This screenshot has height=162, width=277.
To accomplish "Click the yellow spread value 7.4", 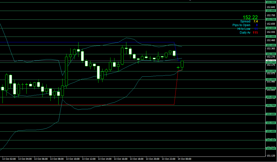I will [x=256, y=21].
